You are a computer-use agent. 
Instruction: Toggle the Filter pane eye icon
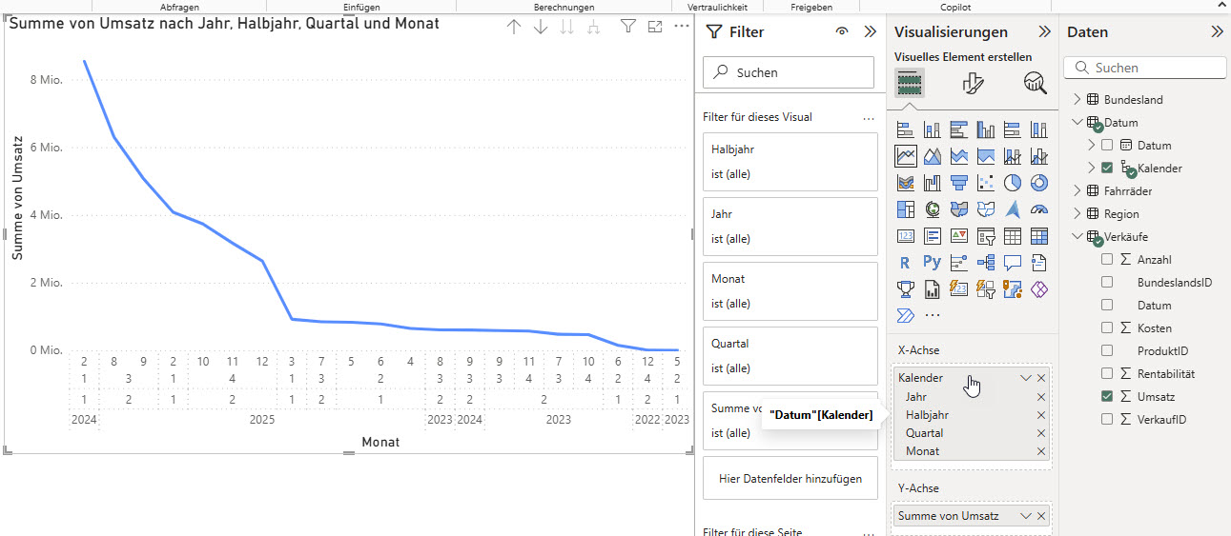(842, 31)
